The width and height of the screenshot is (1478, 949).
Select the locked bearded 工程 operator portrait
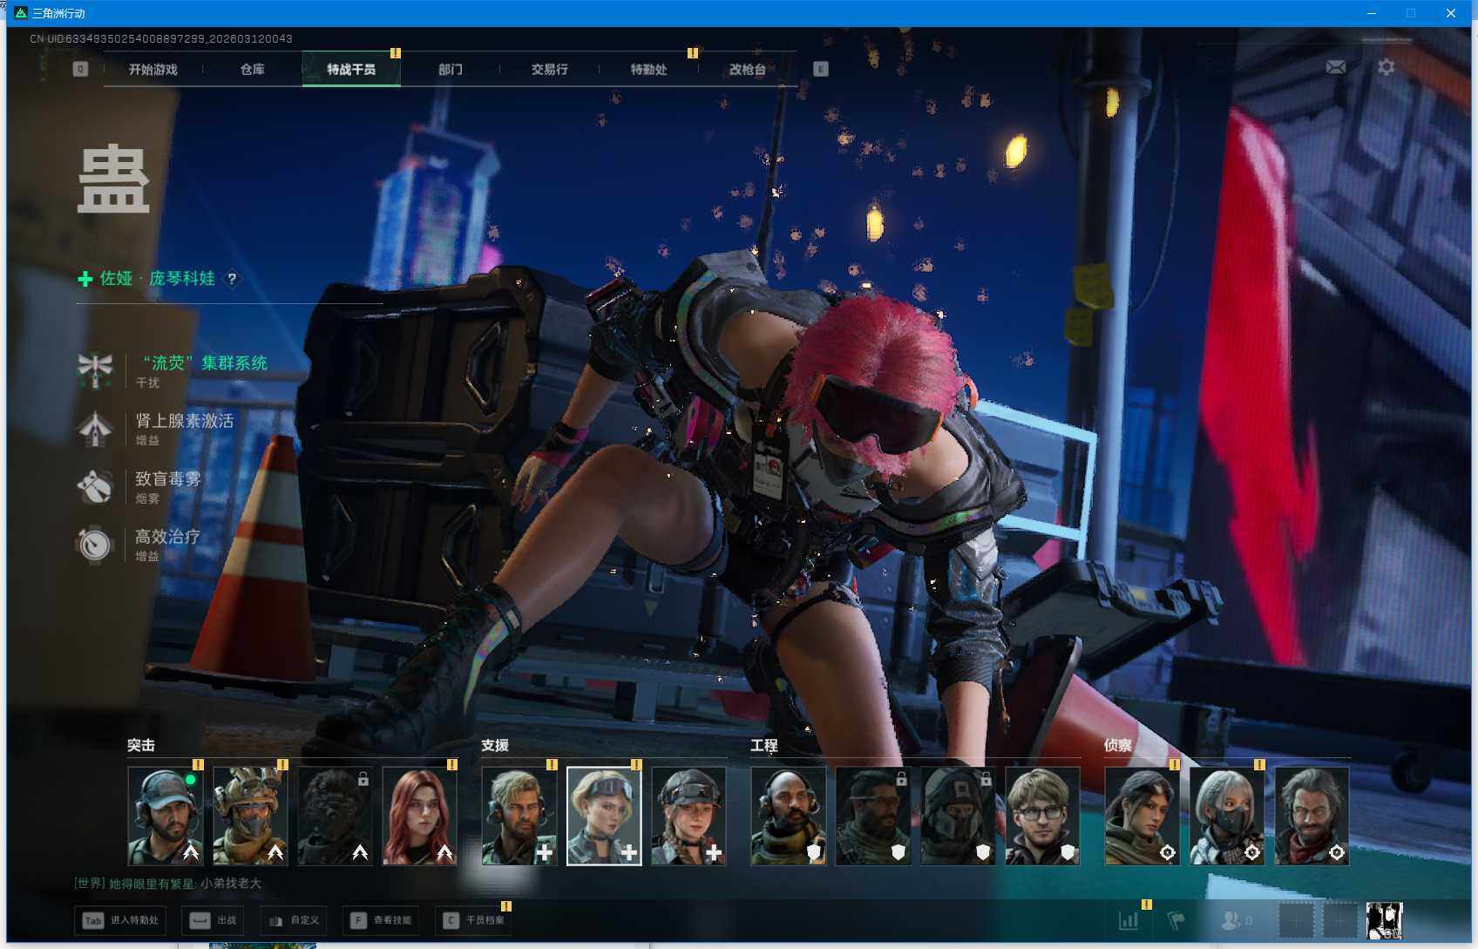click(x=873, y=816)
